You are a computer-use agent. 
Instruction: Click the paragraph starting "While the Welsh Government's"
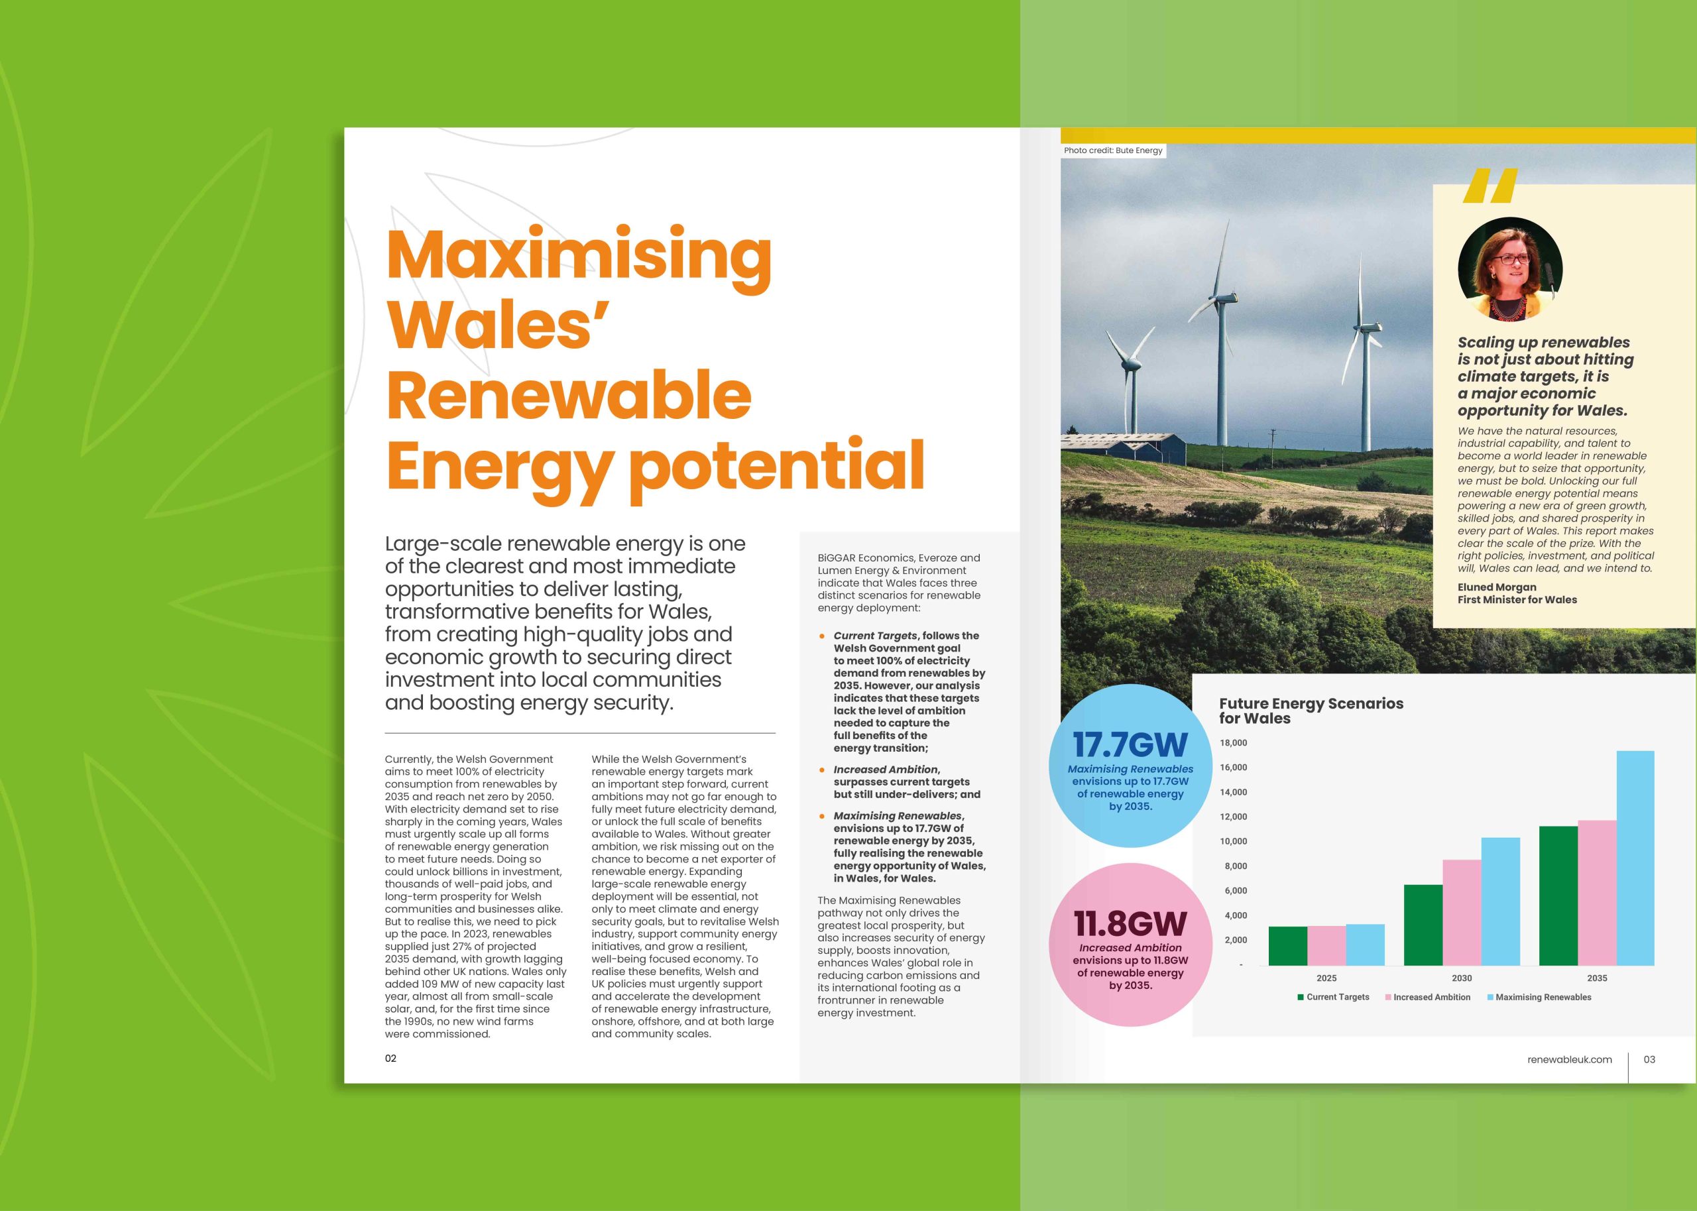point(685,896)
